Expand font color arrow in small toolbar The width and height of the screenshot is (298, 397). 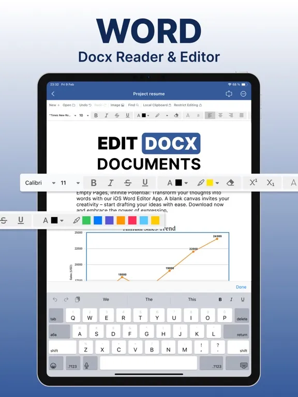[x=148, y=116]
